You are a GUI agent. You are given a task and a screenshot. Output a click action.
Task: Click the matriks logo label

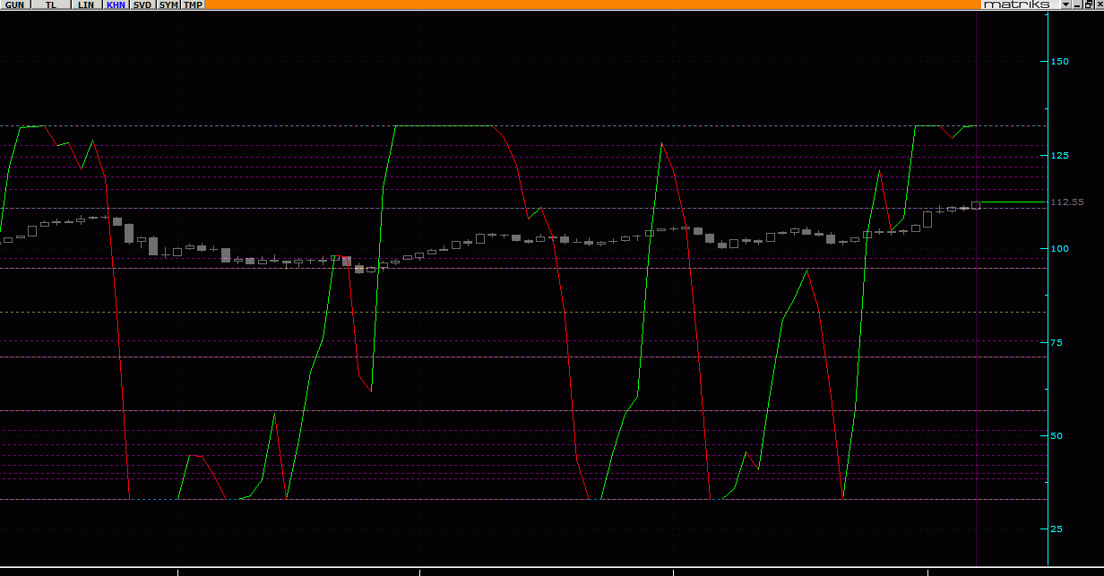[x=1017, y=4]
